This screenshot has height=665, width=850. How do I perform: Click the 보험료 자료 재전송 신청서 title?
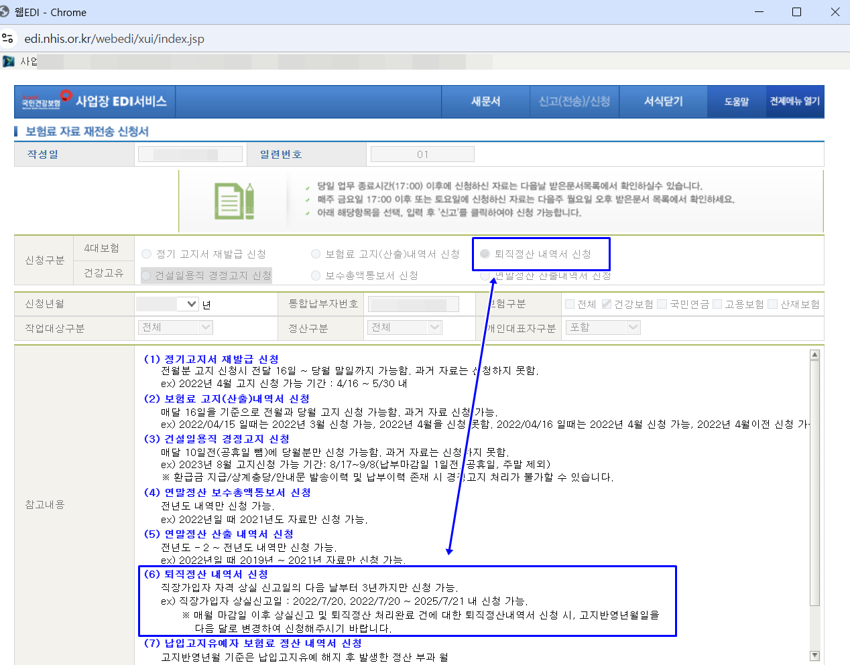87,131
